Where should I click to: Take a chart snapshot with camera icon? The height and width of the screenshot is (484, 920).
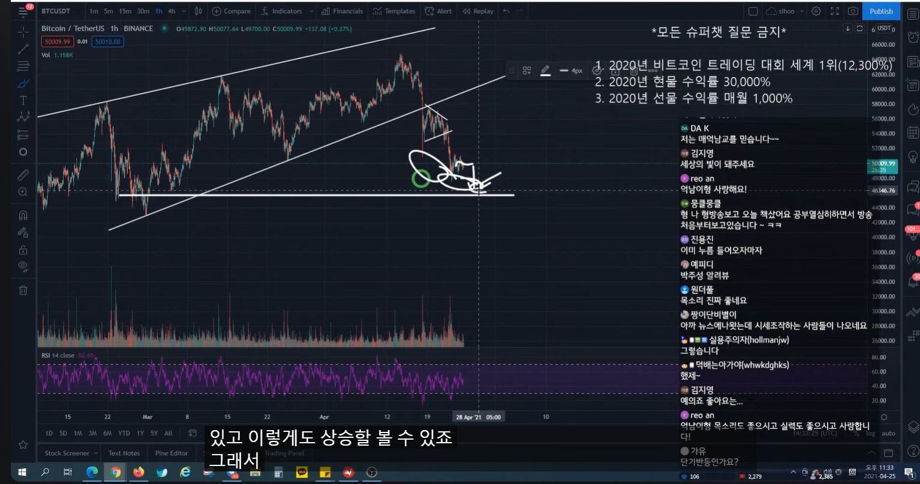click(x=852, y=11)
